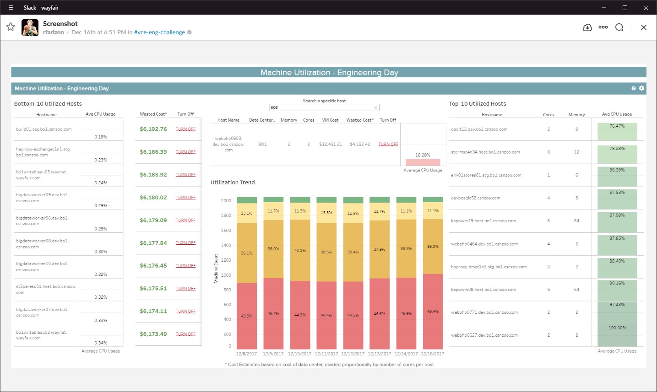657x392 pixels.
Task: Click the Memory header in Top 10
Action: point(576,115)
